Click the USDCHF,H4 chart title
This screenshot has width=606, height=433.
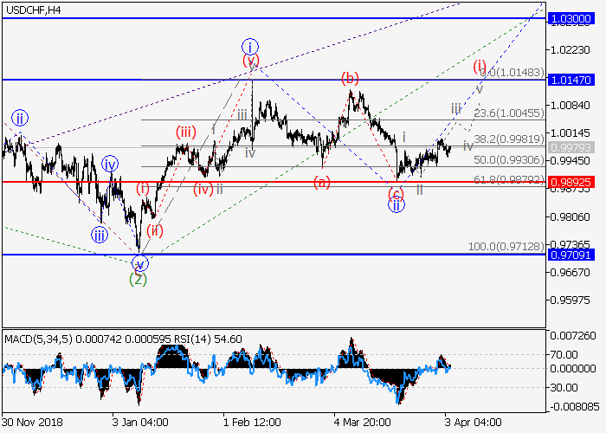31,9
